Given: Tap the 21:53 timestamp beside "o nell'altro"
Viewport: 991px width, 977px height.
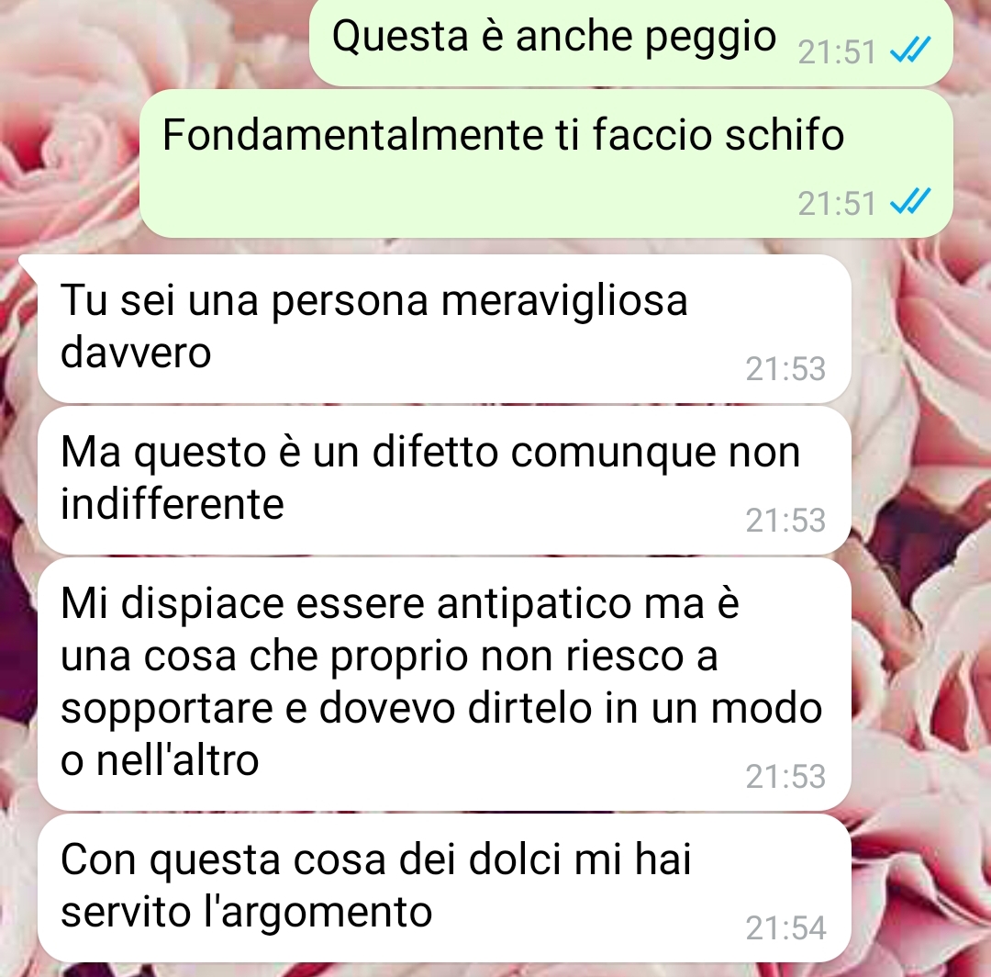Looking at the screenshot, I should click(785, 777).
